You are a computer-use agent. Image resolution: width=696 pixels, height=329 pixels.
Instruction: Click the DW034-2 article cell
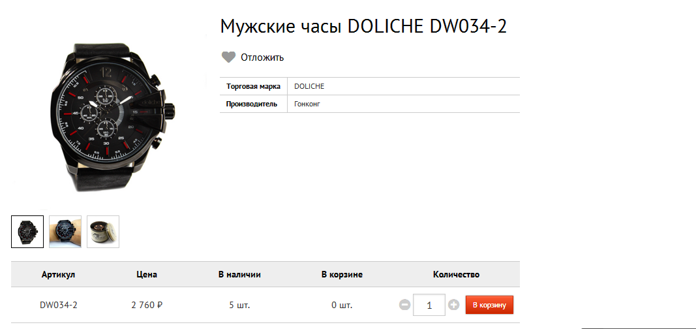59,305
